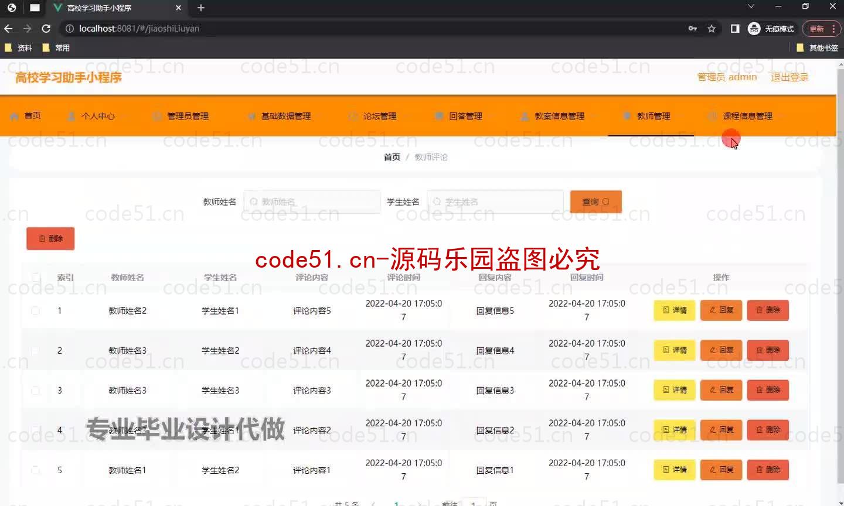This screenshot has height=506, width=844.
Task: Open 详情 for the 评论内容3 row
Action: click(x=675, y=390)
